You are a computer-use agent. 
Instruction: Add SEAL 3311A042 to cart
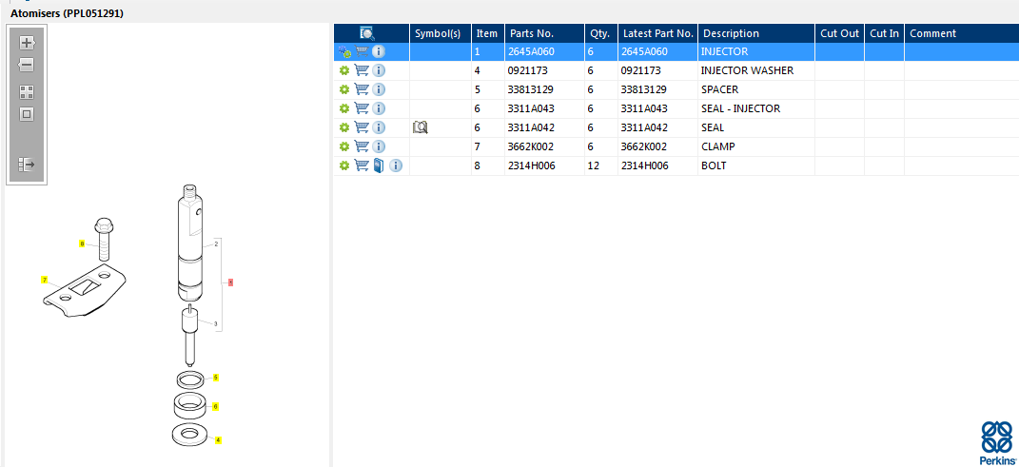362,127
